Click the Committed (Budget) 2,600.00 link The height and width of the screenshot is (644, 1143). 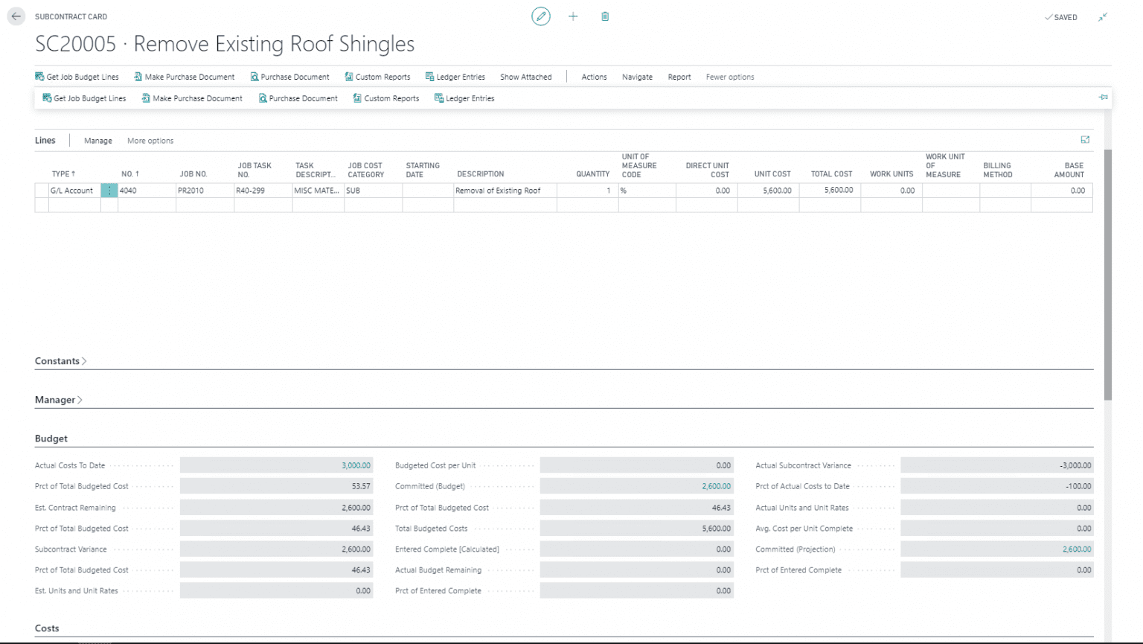[716, 486]
